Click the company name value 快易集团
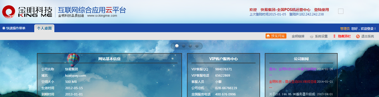The image size is (379, 97). 71,69
